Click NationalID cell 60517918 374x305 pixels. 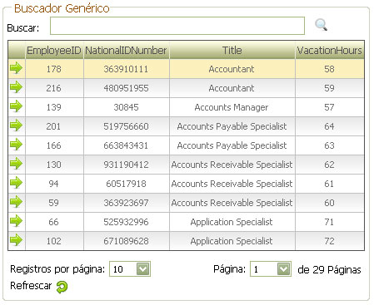pyautogui.click(x=126, y=184)
